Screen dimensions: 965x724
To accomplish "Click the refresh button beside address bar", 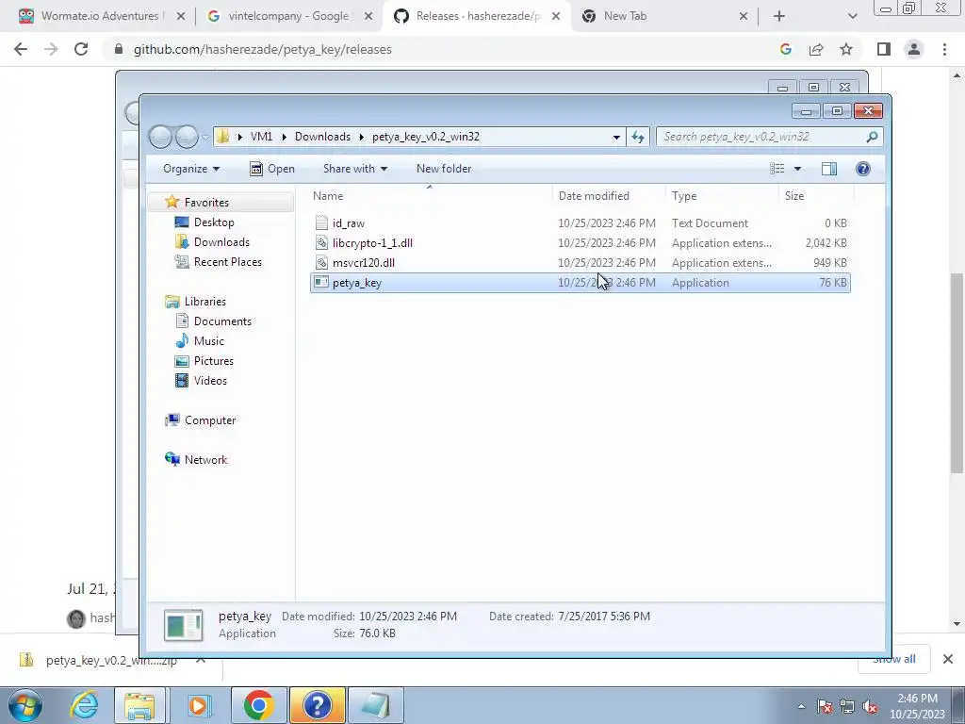I will pyautogui.click(x=638, y=137).
